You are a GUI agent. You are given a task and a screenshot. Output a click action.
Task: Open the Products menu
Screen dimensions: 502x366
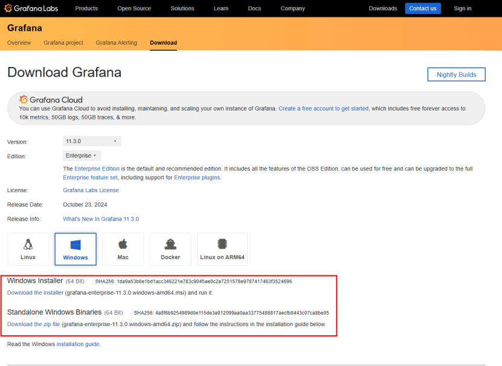[86, 8]
